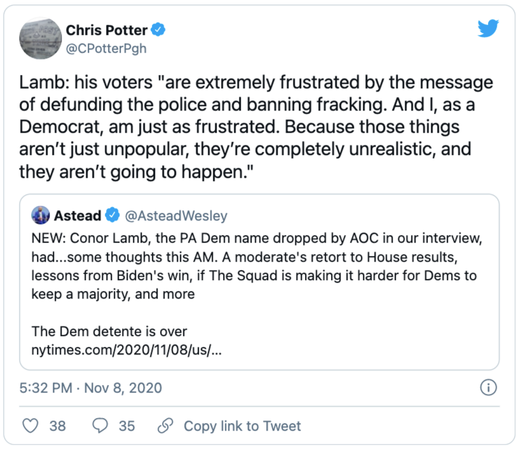Like the tweet with the heart icon

tap(30, 425)
